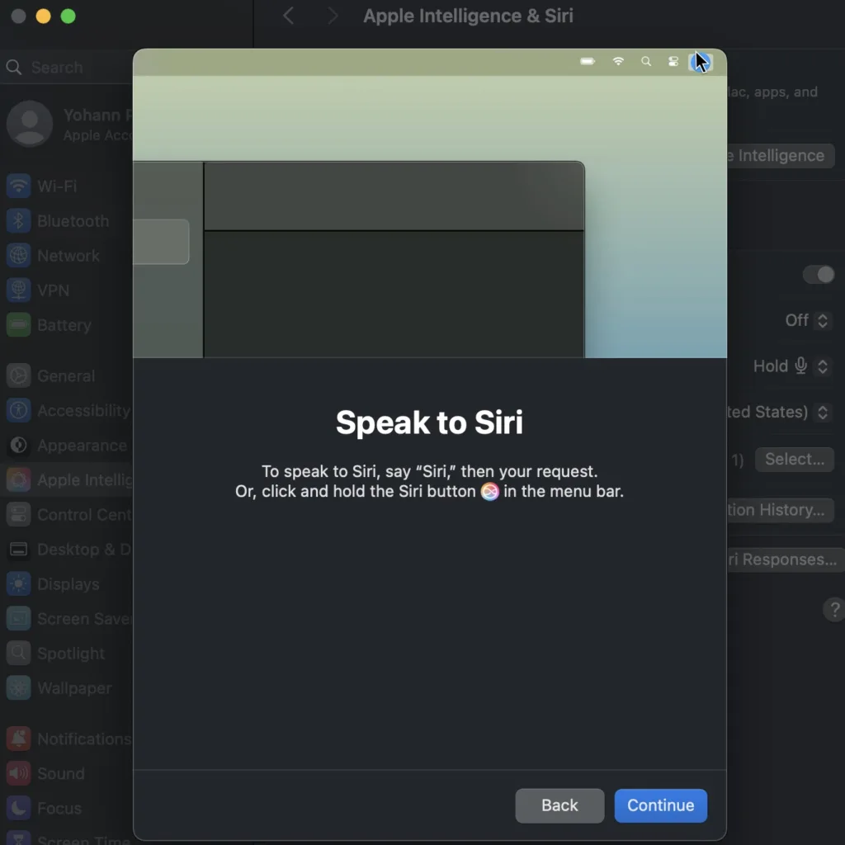Image resolution: width=845 pixels, height=845 pixels.
Task: Click the Siri icon in the illustrated menu bar
Action: 700,62
